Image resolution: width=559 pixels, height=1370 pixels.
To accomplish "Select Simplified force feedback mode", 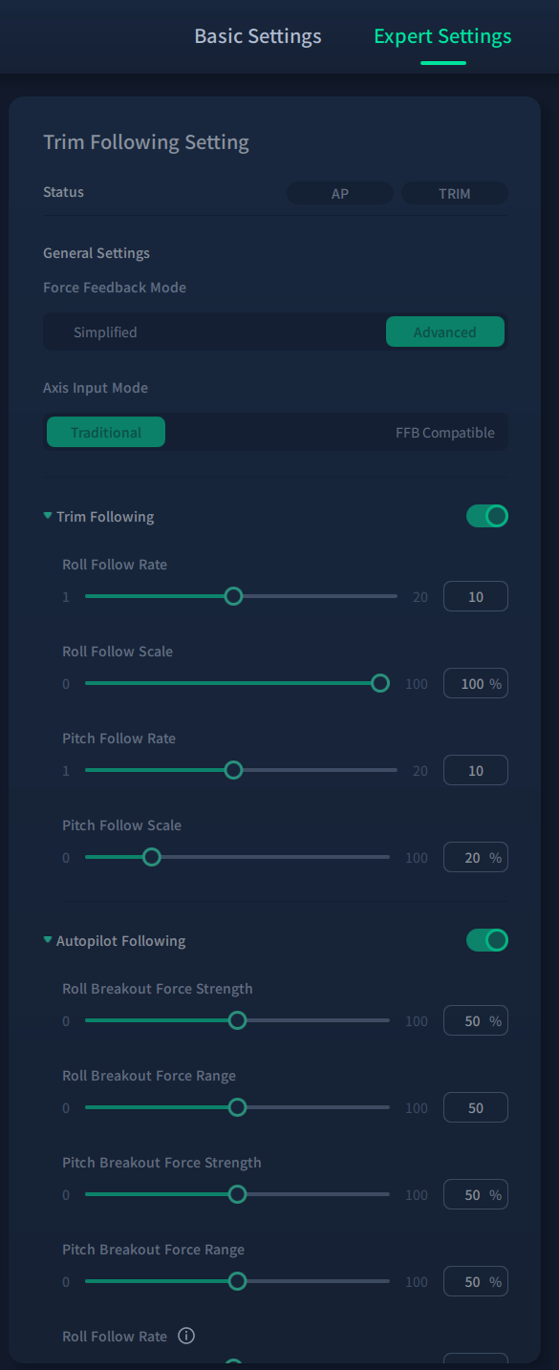I will pyautogui.click(x=105, y=332).
